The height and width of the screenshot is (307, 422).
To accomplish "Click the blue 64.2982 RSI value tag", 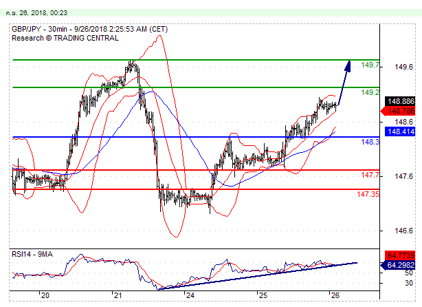I will coord(398,265).
